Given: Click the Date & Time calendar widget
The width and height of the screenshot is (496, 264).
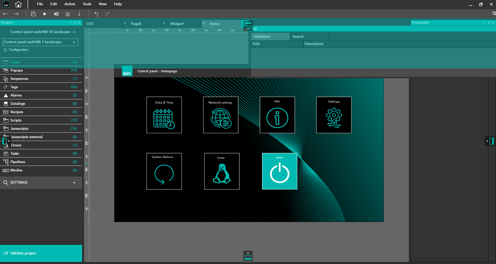Looking at the screenshot, I should click(x=164, y=115).
